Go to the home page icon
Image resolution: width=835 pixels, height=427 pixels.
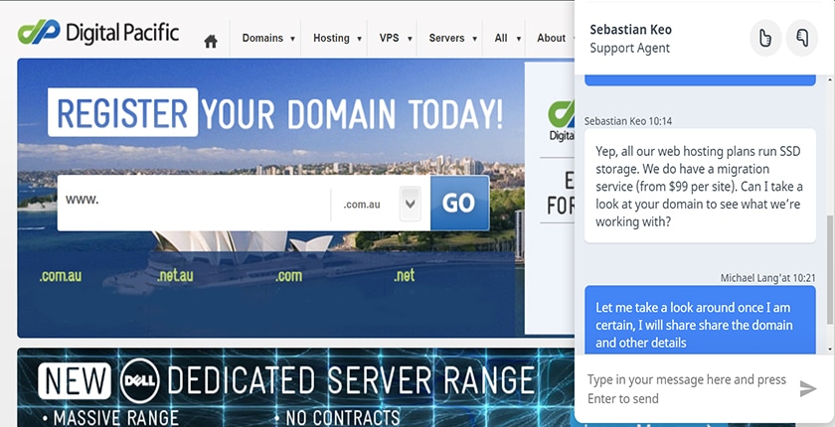[x=211, y=41]
